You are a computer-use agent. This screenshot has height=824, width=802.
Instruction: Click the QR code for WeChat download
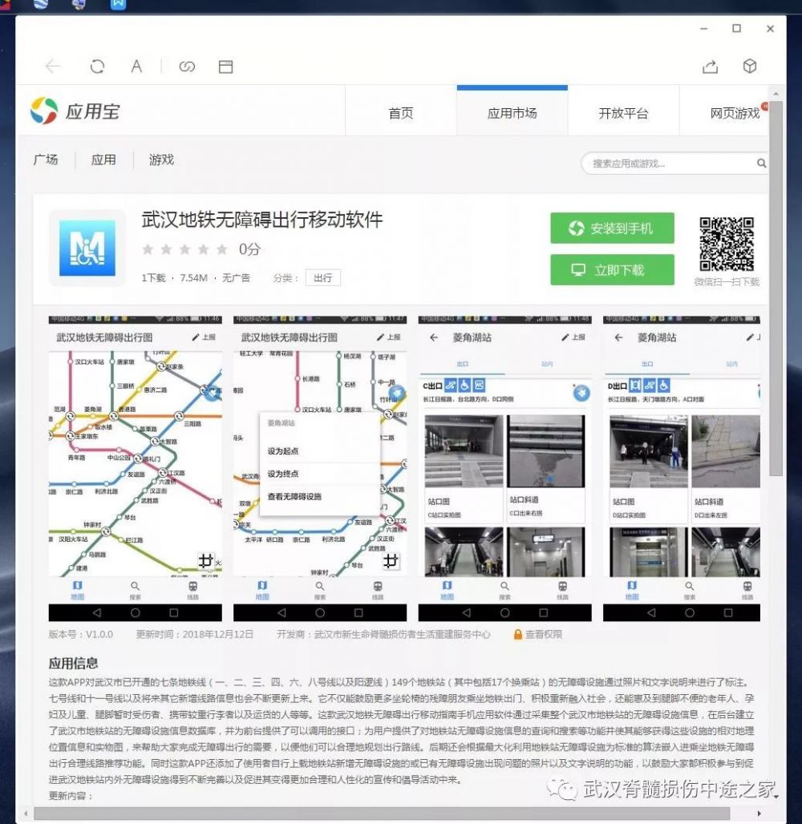(727, 244)
